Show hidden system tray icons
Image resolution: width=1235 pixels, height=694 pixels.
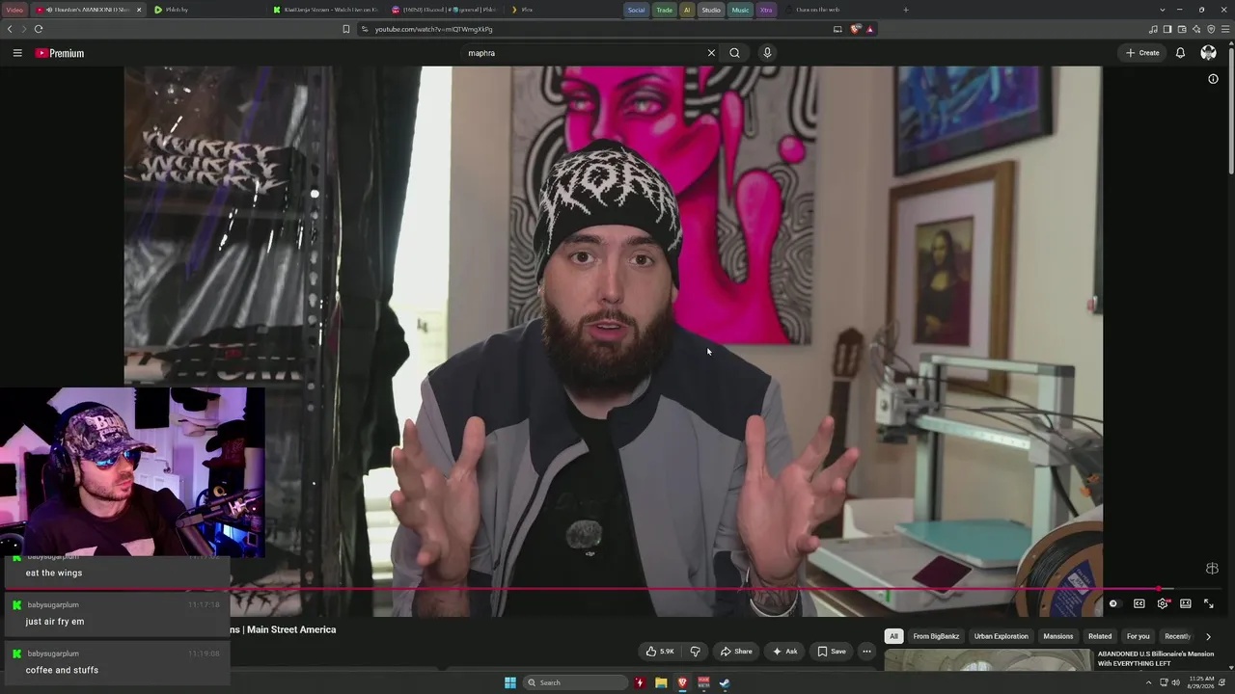(x=1148, y=682)
